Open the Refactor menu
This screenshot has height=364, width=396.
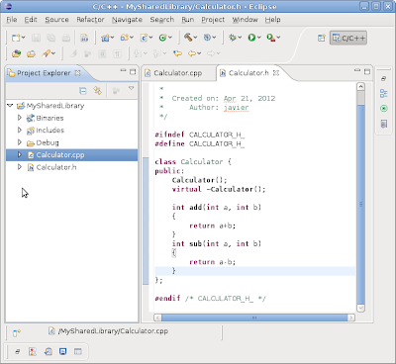pyautogui.click(x=90, y=20)
